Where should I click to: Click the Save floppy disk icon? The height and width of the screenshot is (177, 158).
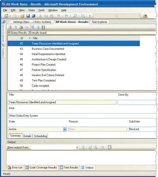(28, 16)
